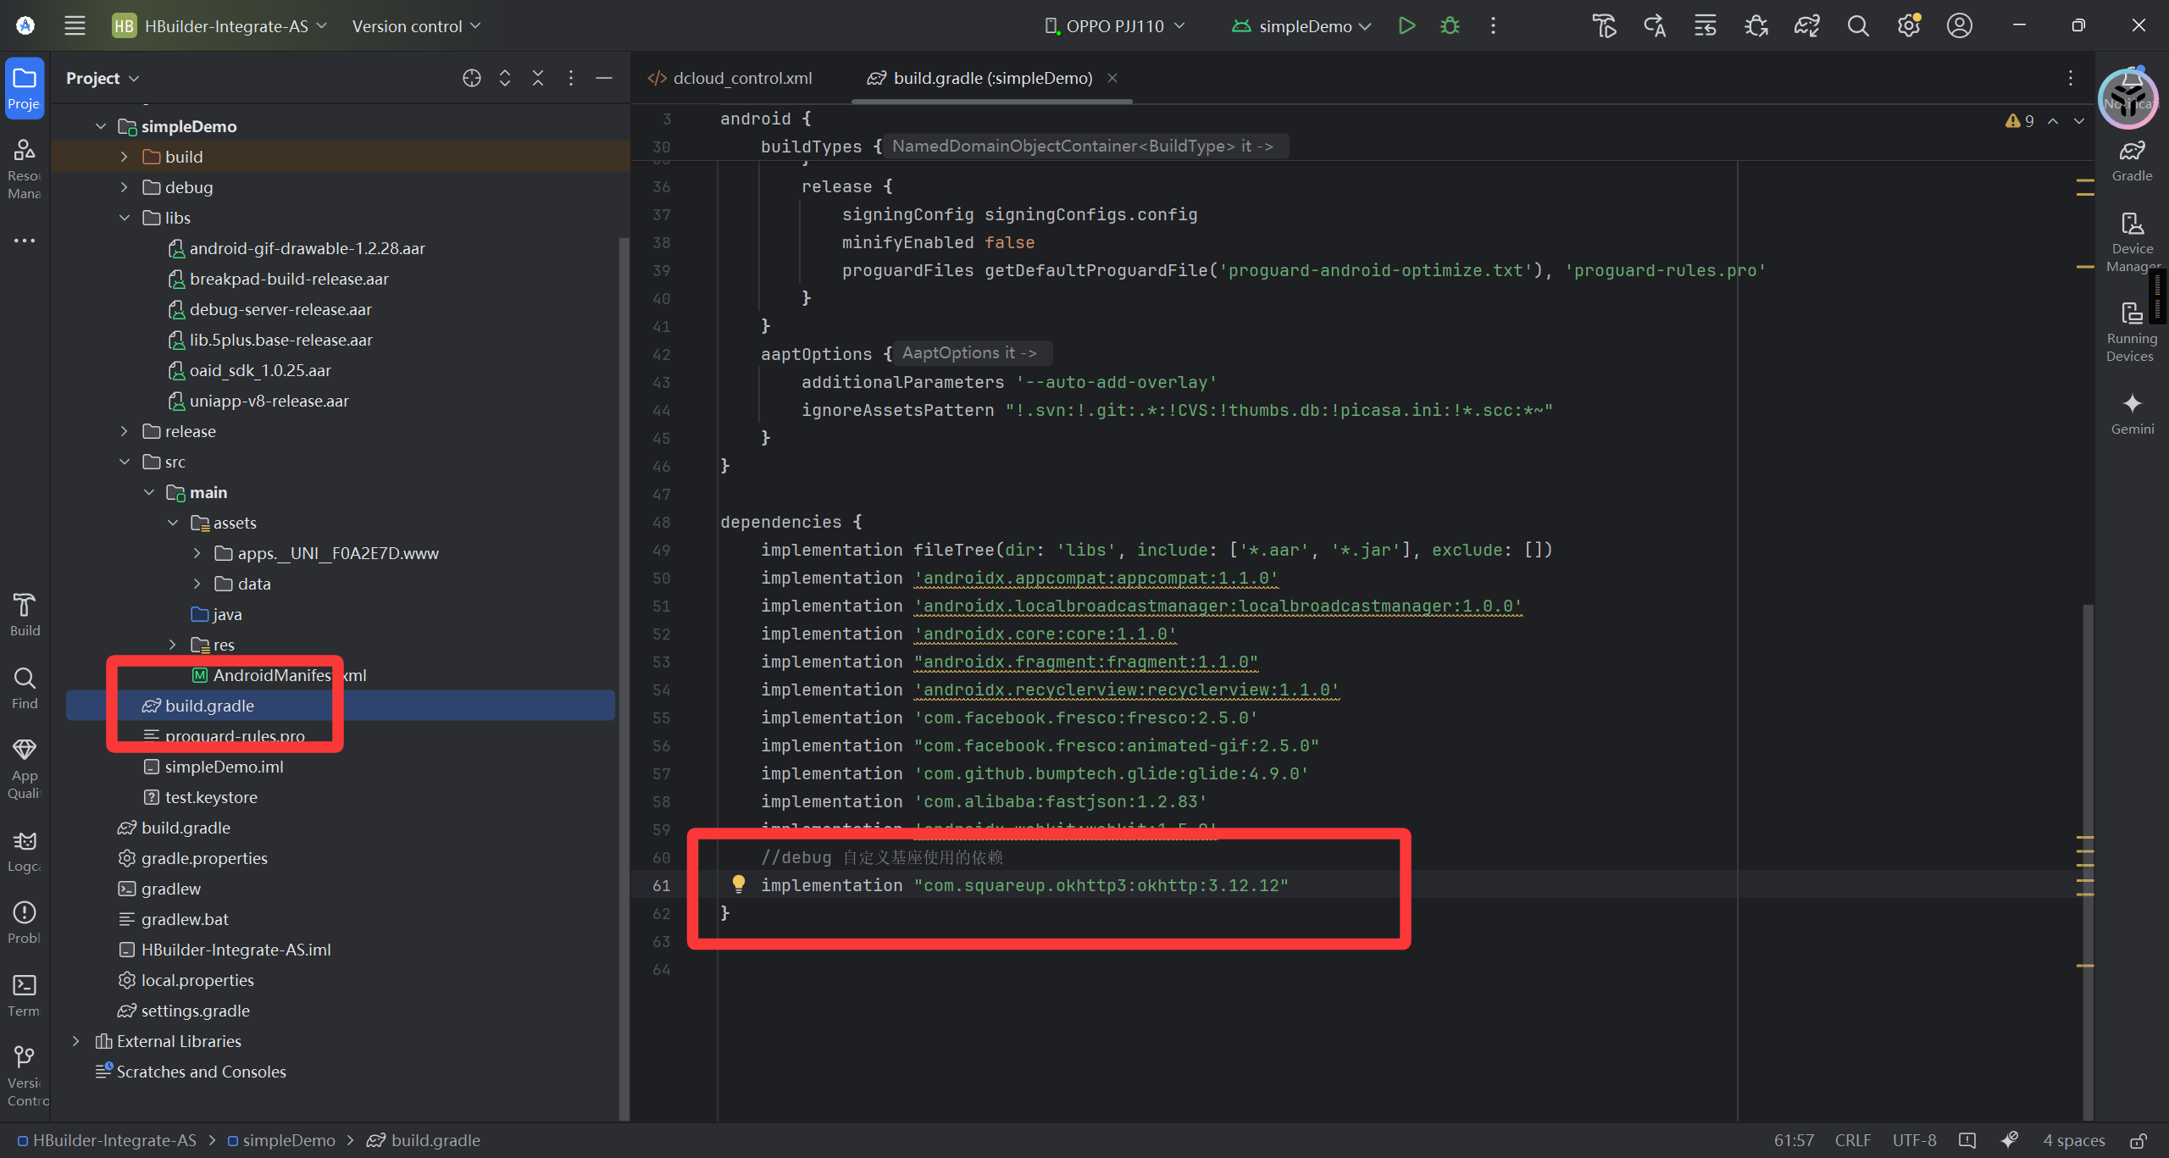Open the Gemini assistant panel
The height and width of the screenshot is (1158, 2169).
(x=2132, y=413)
